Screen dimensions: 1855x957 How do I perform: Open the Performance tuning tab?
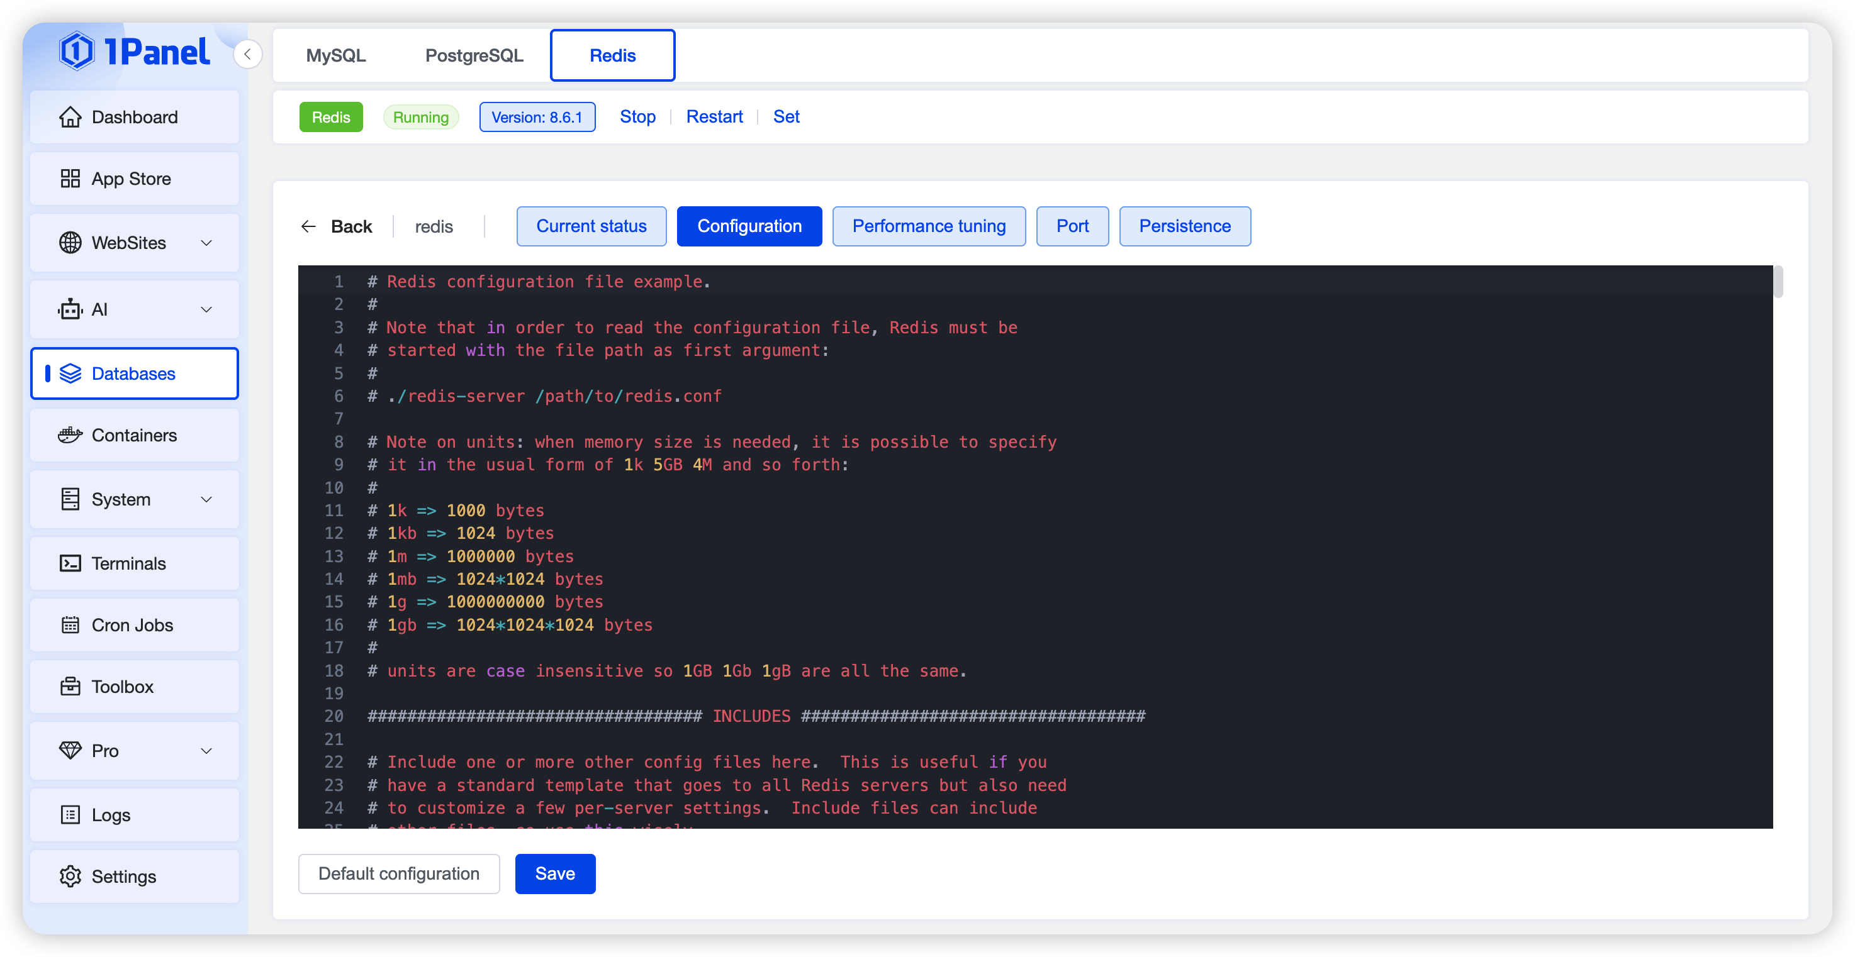pos(928,226)
